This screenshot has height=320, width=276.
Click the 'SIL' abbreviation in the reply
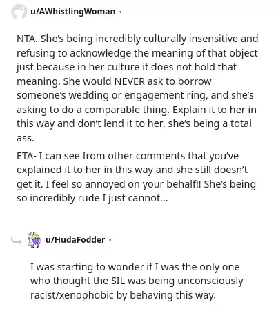click(x=118, y=281)
